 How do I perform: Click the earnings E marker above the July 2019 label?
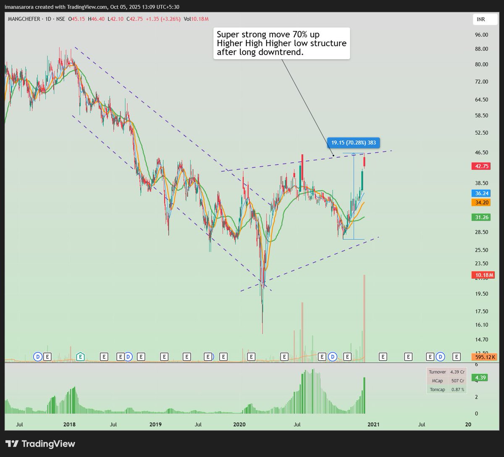click(207, 357)
